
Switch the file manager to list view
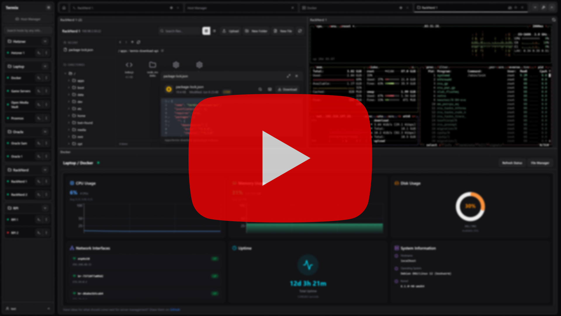(x=214, y=31)
